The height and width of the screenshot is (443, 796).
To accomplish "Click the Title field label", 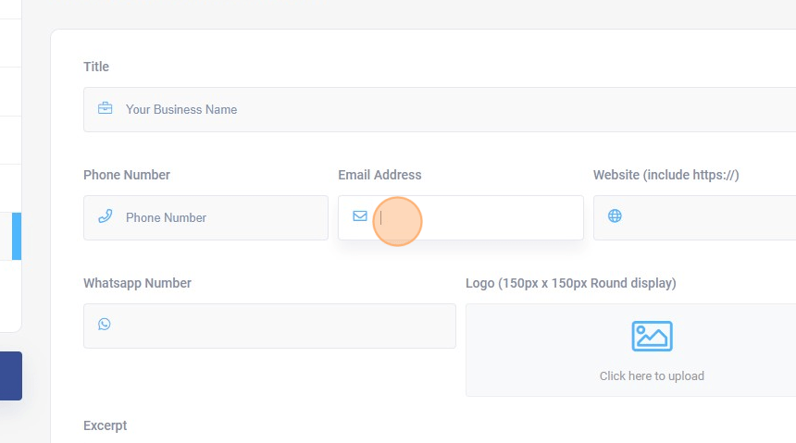I will pos(96,67).
